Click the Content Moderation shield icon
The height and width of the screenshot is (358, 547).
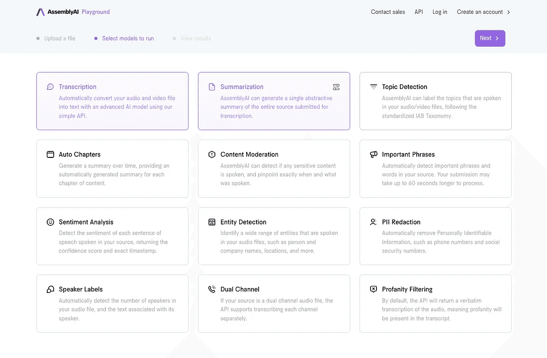click(x=212, y=154)
